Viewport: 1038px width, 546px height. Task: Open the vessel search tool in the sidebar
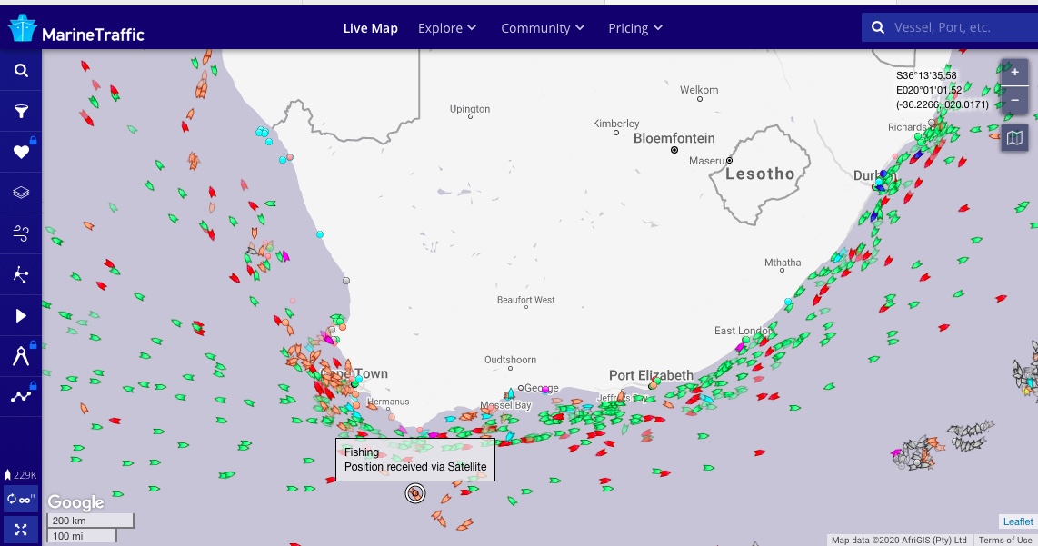coord(21,69)
